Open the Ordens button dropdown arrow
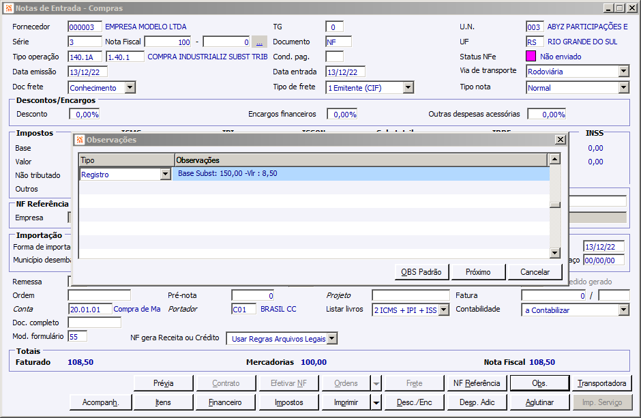641x418 pixels. (376, 383)
